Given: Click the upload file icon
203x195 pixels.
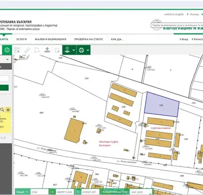Looking at the screenshot, I should coord(47,50).
